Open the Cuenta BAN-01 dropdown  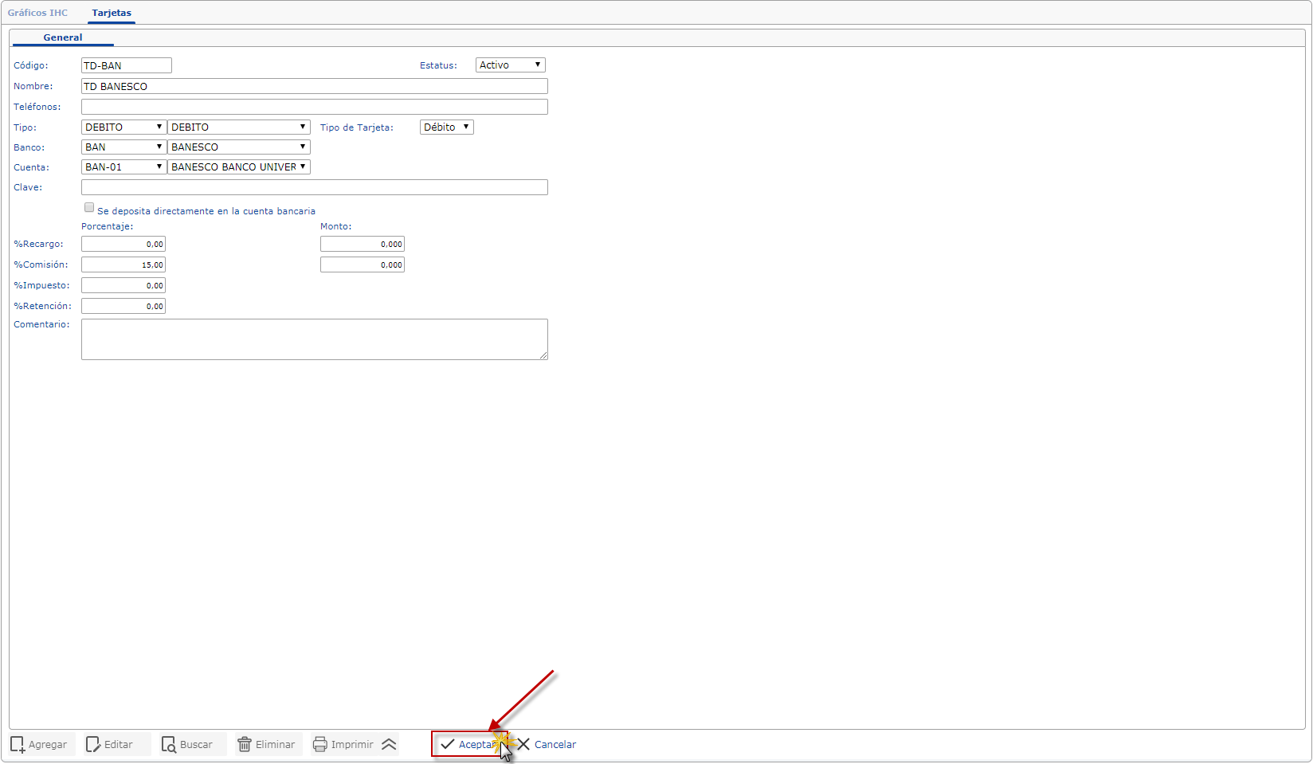[x=123, y=167]
